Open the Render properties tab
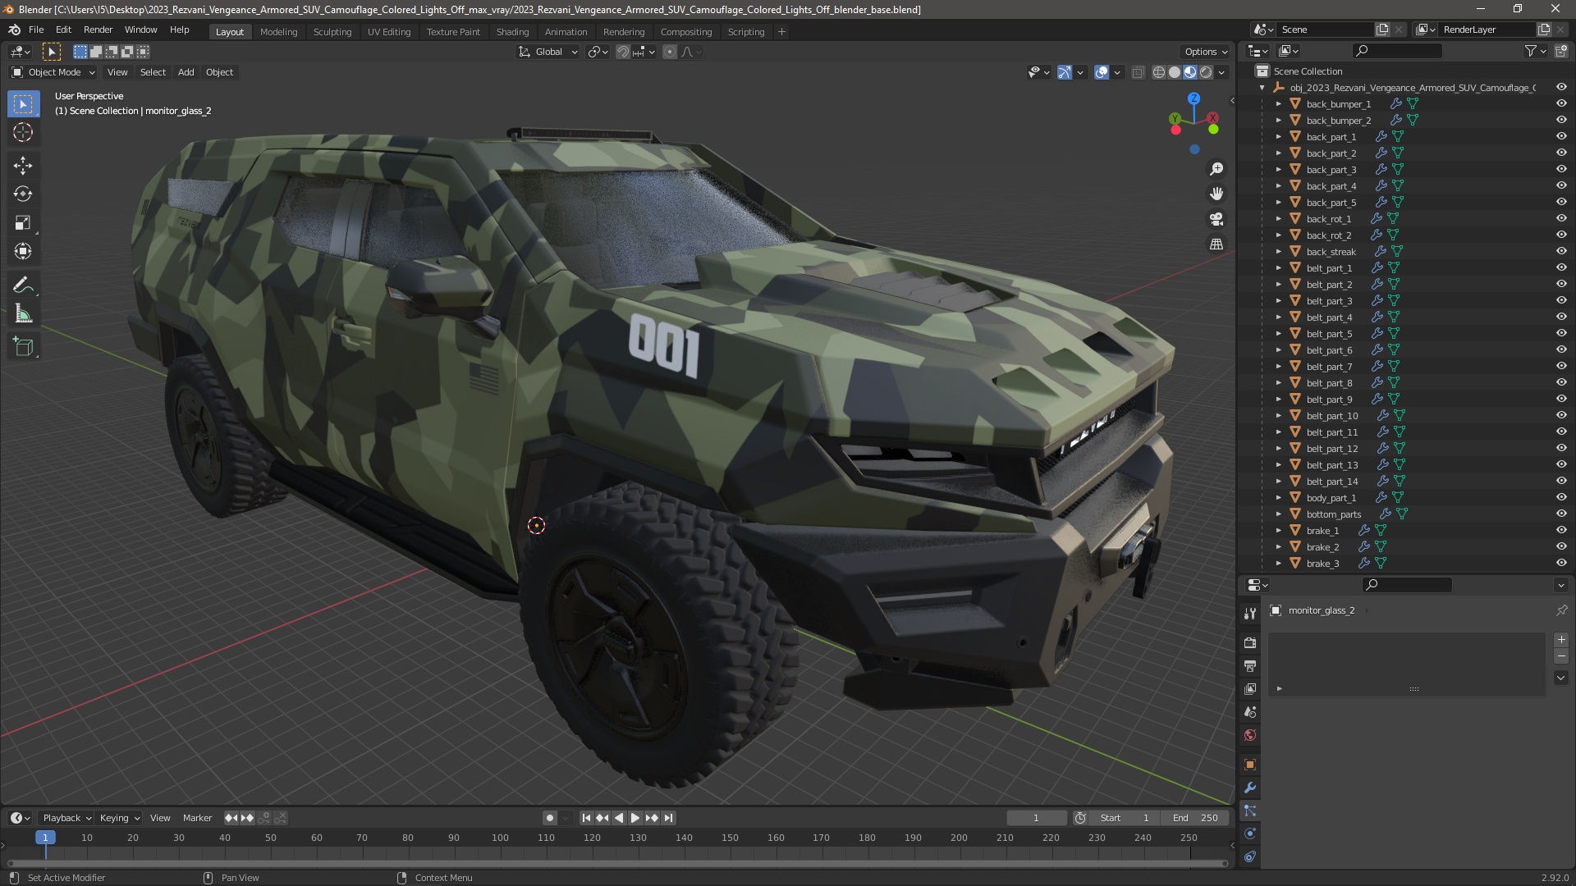Image resolution: width=1576 pixels, height=886 pixels. (1250, 643)
